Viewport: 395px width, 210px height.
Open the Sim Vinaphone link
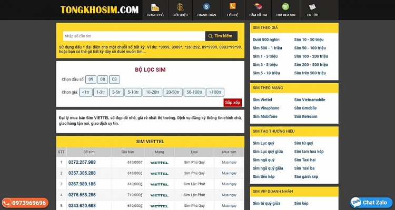[x=266, y=108]
